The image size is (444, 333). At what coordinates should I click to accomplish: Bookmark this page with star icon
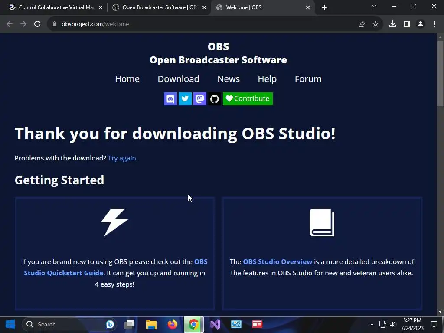(375, 24)
